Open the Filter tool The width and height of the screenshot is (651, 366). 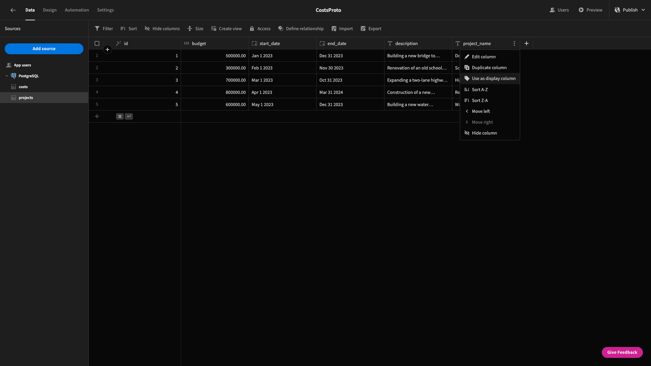(x=104, y=28)
